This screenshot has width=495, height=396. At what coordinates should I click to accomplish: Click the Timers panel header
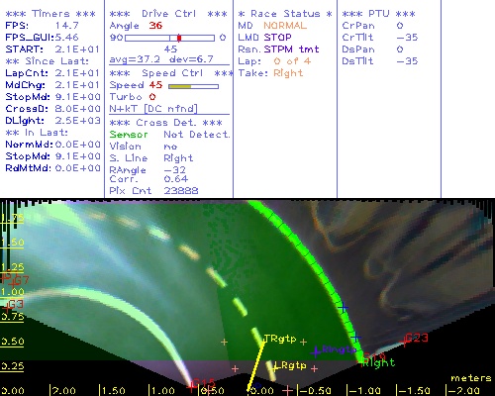tap(50, 14)
